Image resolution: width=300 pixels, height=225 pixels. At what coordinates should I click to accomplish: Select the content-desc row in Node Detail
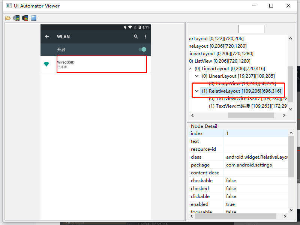point(238,173)
